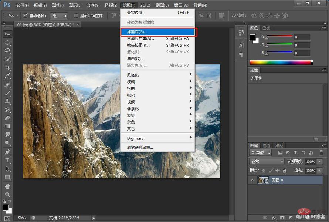The width and height of the screenshot is (329, 222).
Task: Select the Zoom tool
Action: pos(7,194)
